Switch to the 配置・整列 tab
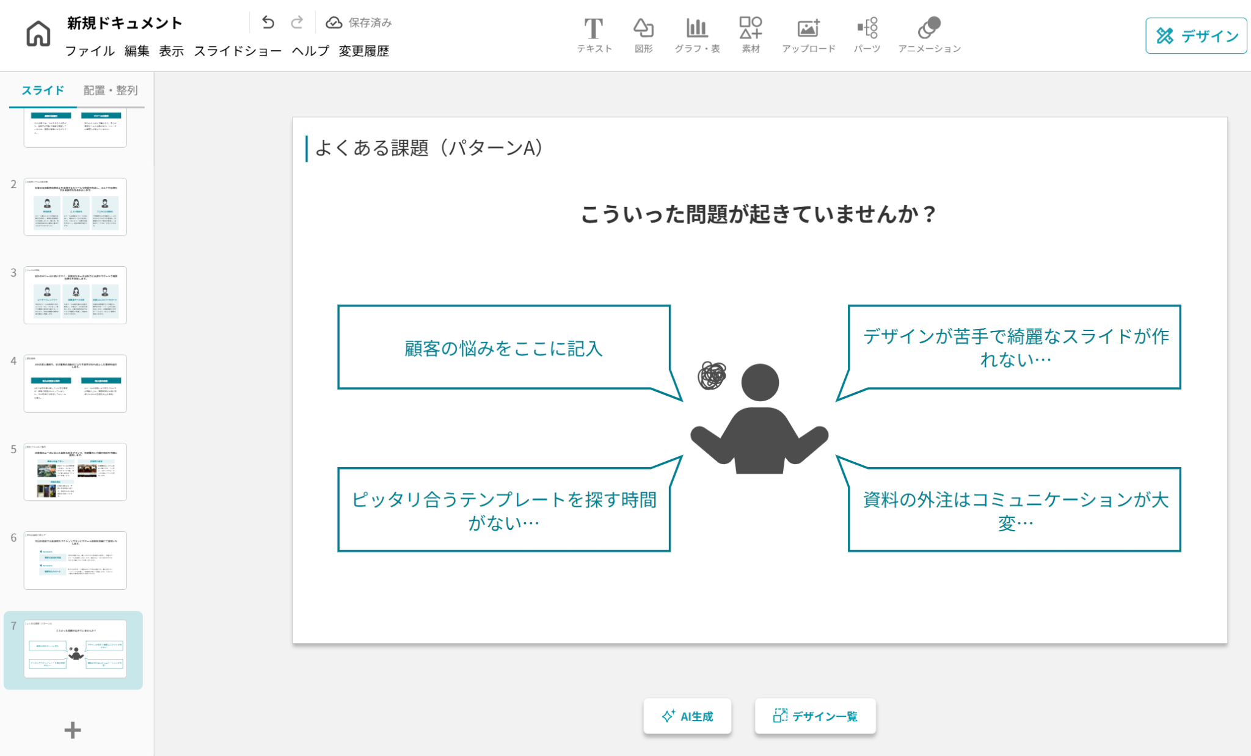Image resolution: width=1251 pixels, height=756 pixels. [111, 90]
